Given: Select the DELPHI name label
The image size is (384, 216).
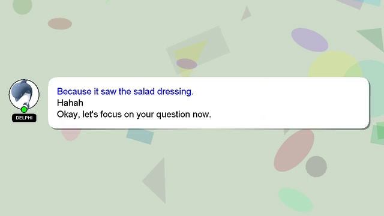Looking at the screenshot, I should 24,118.
